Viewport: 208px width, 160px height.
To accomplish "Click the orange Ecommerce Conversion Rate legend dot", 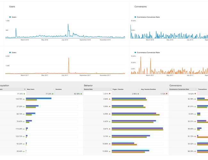I will pyautogui.click(x=135, y=52).
